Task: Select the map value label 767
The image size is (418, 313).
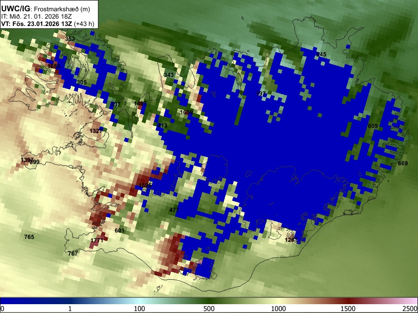Action: pos(73,254)
